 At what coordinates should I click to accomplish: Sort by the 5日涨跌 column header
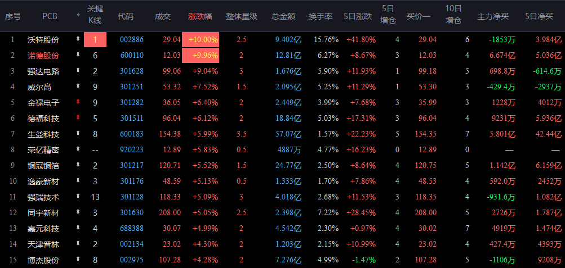tap(358, 16)
